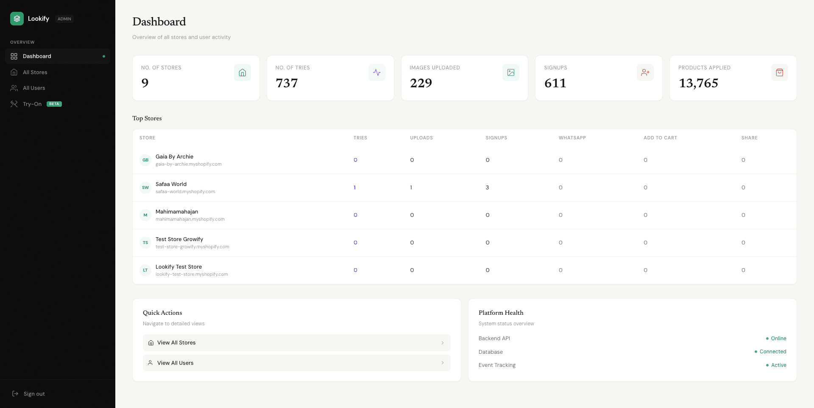
Task: Click the person icon in View All Users button
Action: (150, 363)
